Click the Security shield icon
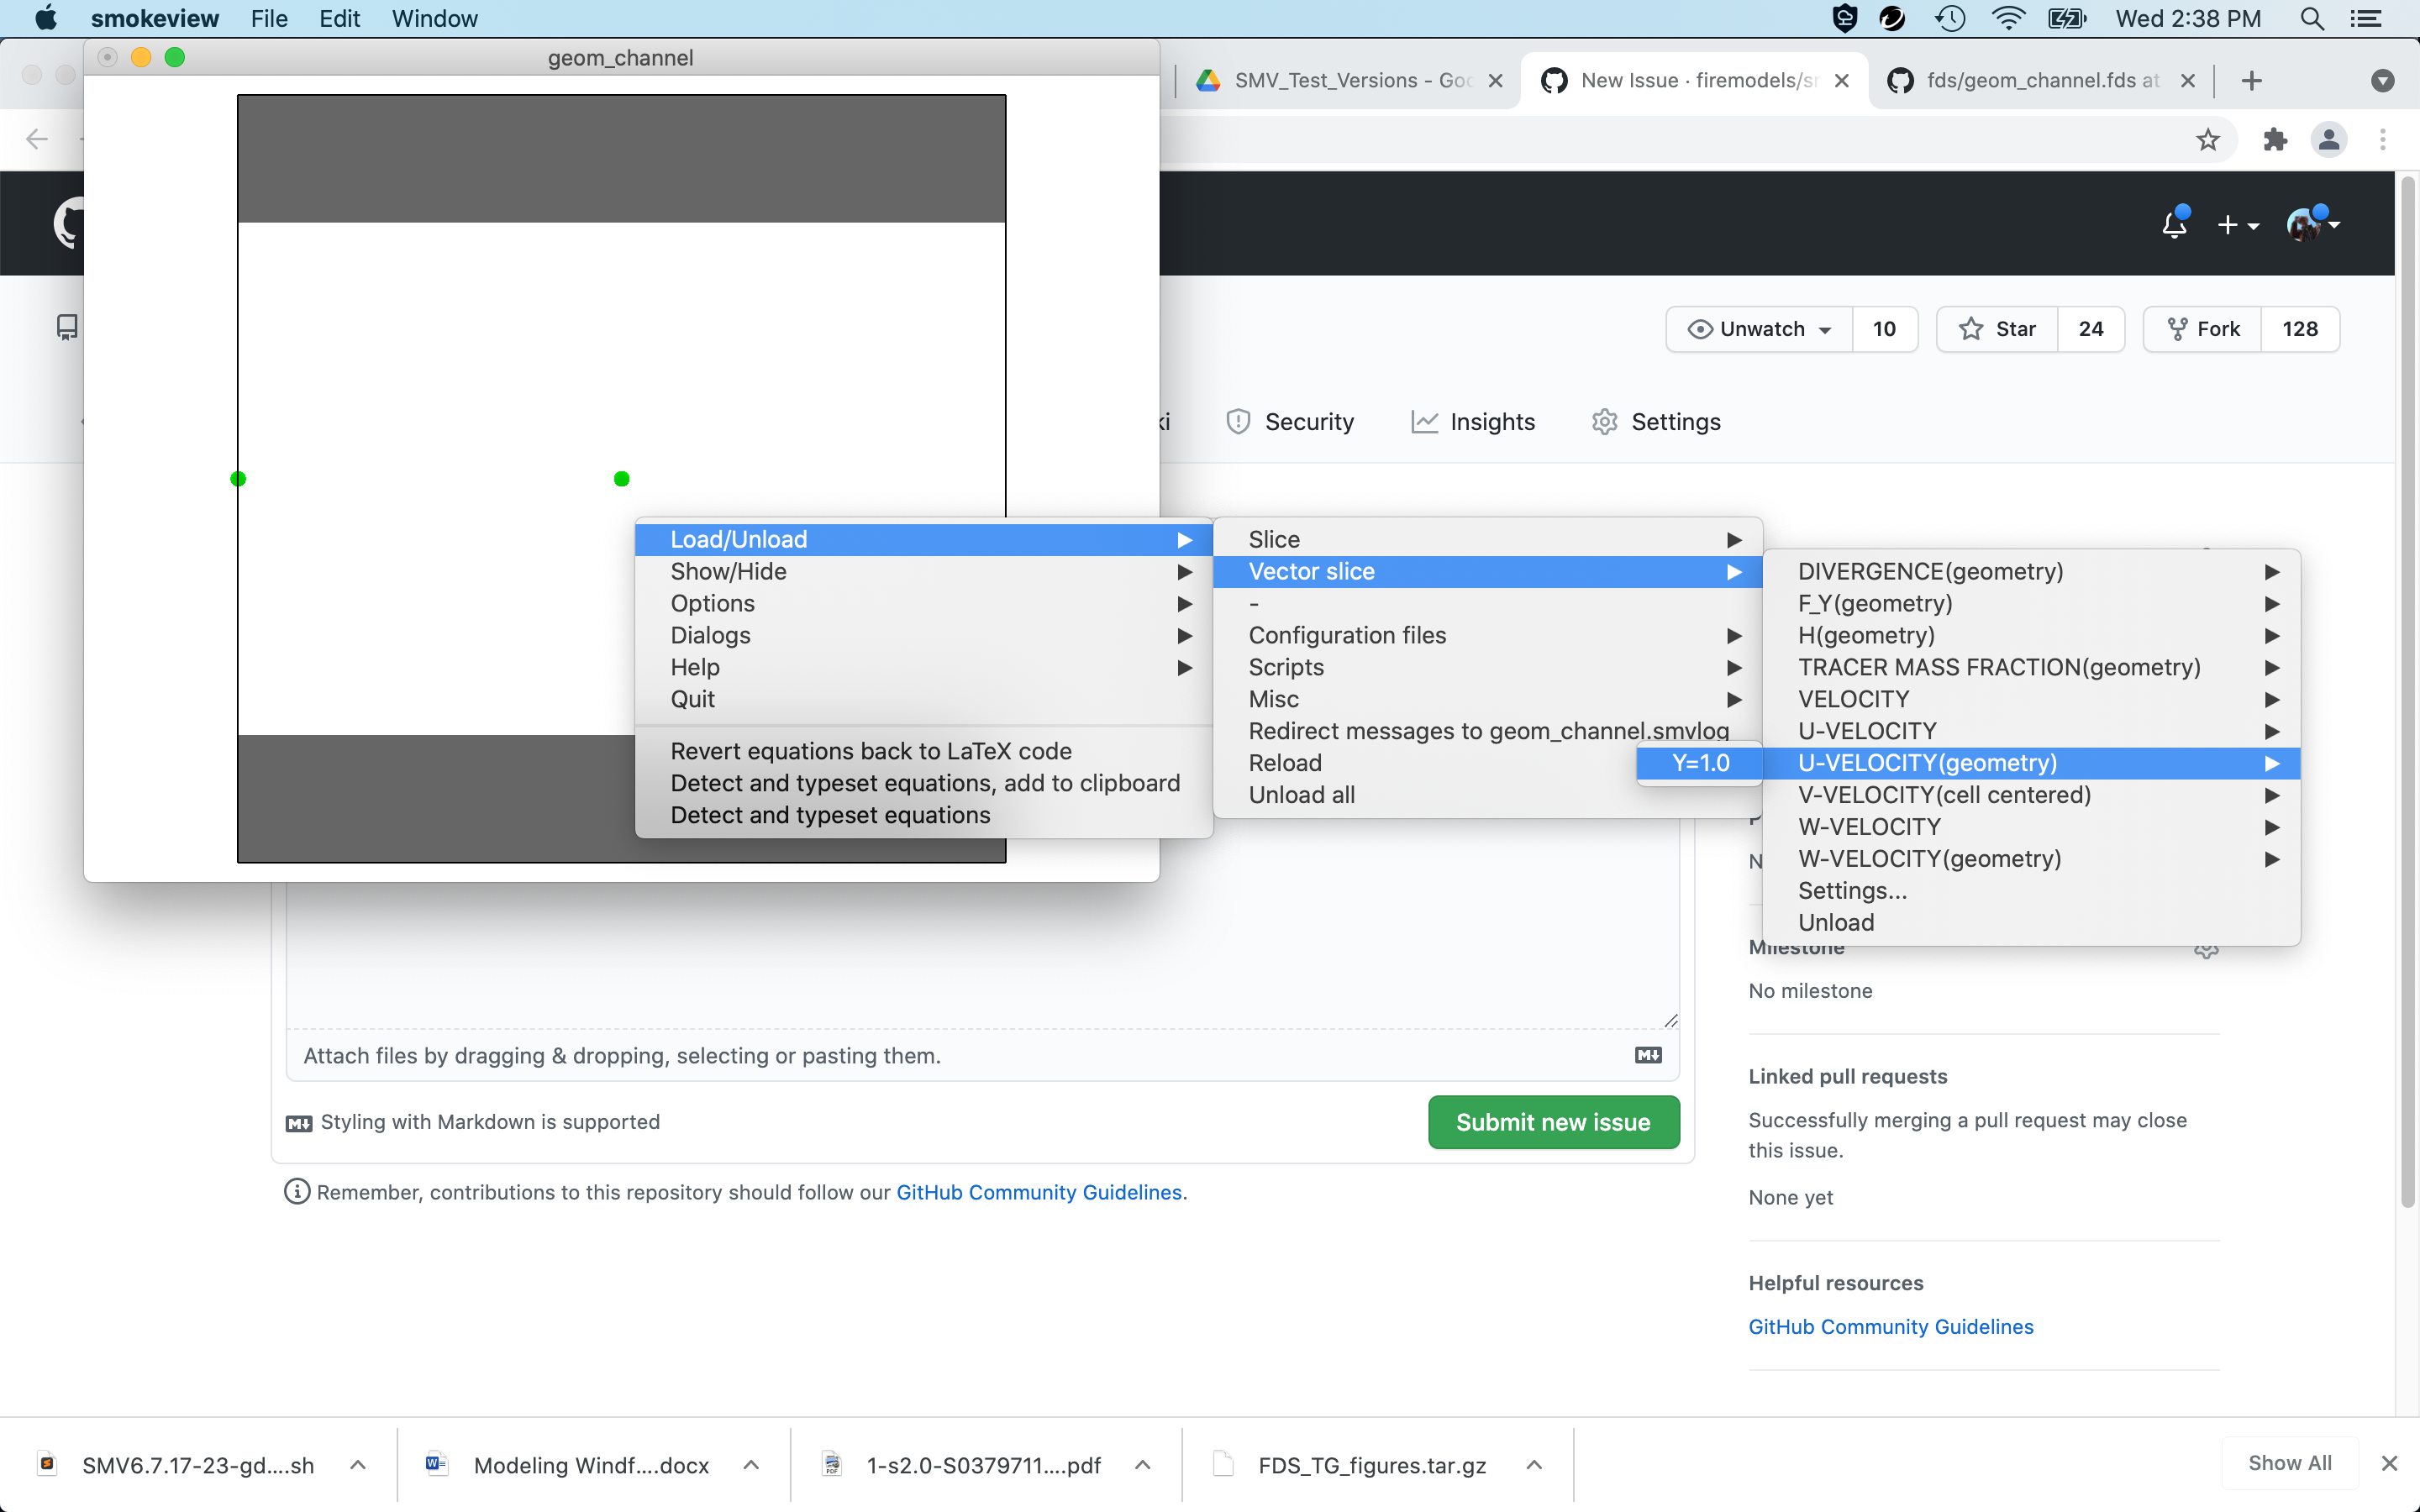2420x1512 pixels. coord(1238,421)
